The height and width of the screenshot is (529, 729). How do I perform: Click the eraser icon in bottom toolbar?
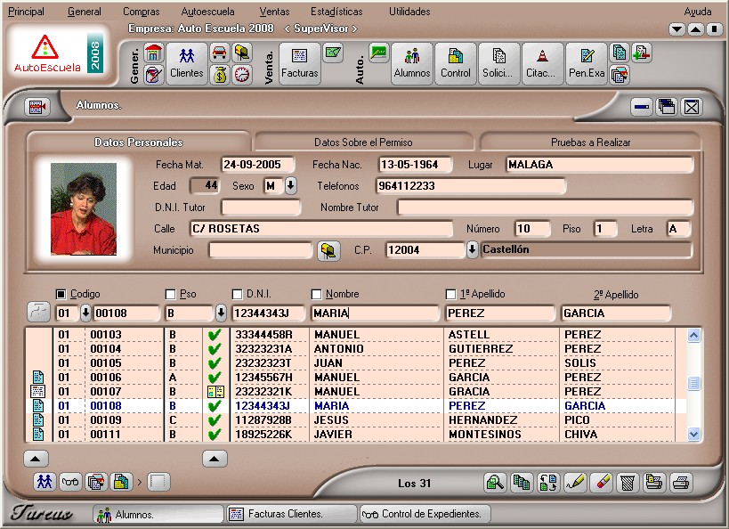click(601, 483)
